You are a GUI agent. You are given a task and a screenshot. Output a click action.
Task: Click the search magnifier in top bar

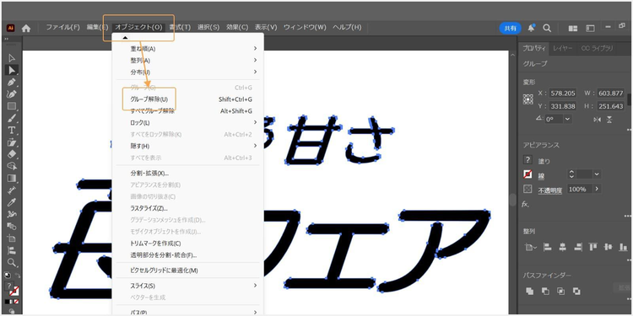pyautogui.click(x=547, y=28)
